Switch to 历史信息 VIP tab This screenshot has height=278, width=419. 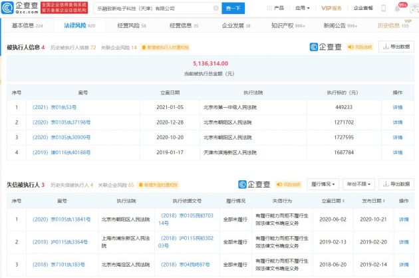pos(393,26)
